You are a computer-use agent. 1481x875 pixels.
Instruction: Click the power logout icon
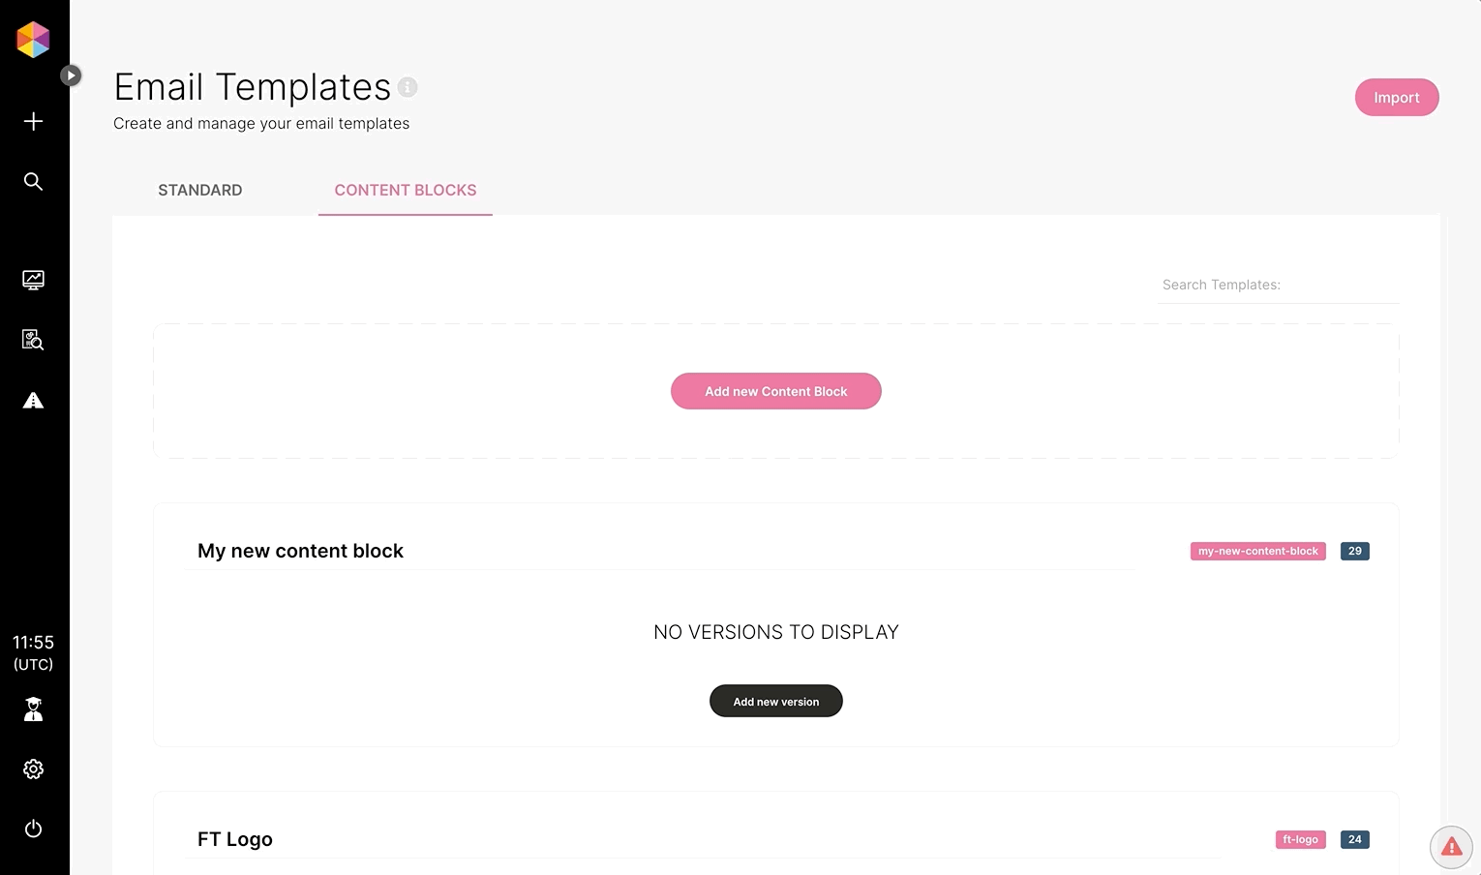click(33, 829)
